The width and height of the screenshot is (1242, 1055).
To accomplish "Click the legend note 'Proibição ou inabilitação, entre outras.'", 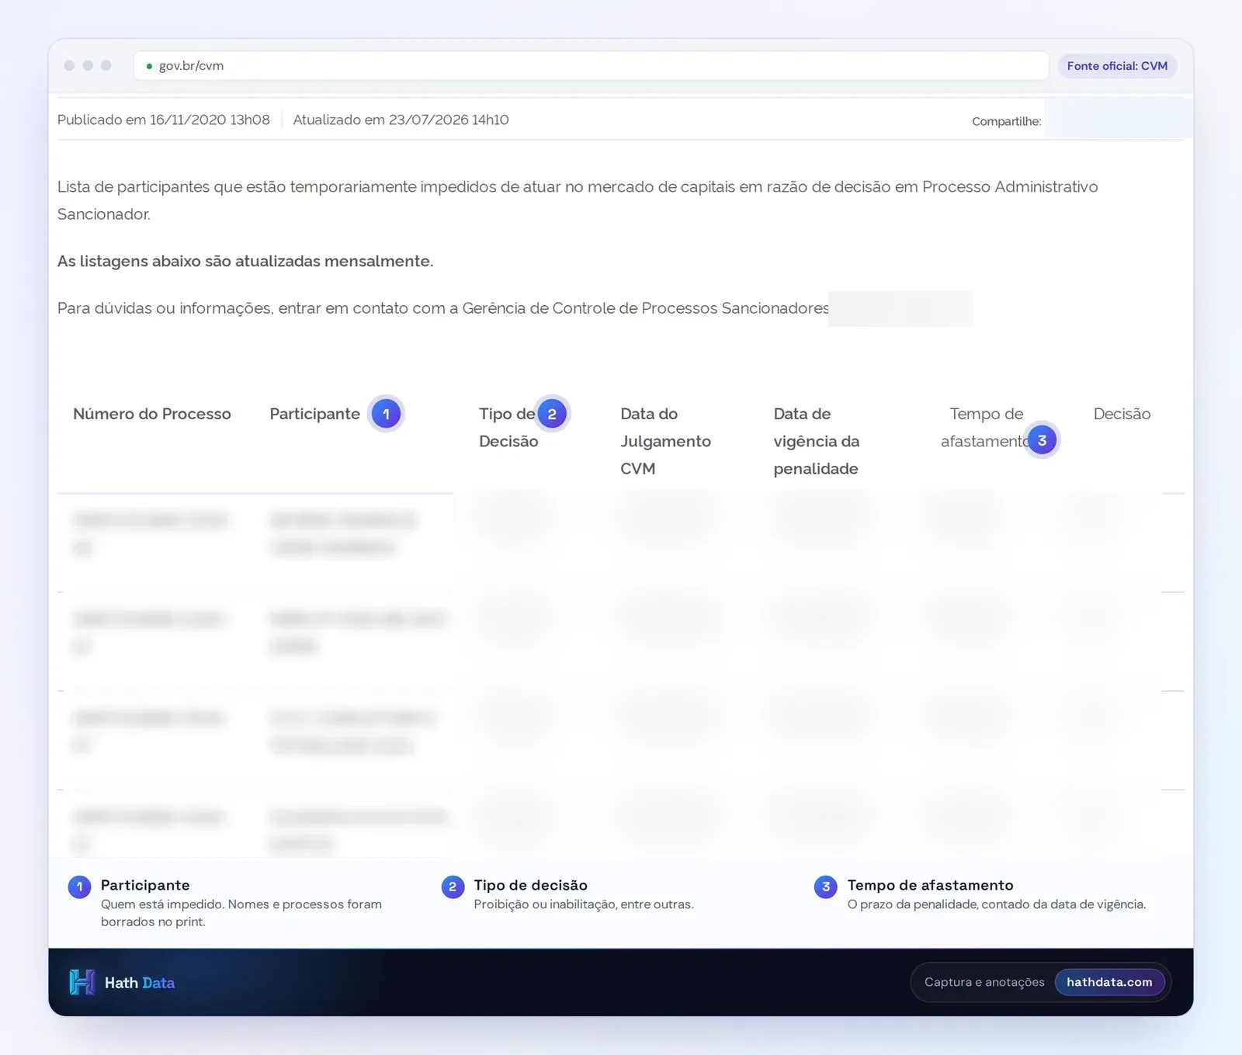I will (584, 904).
